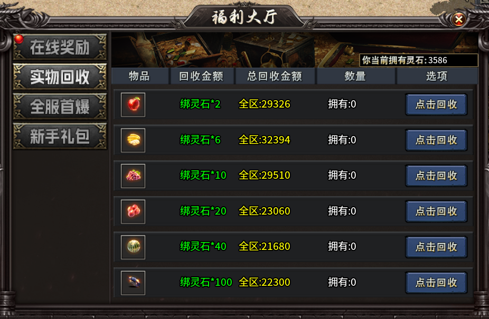489x319 pixels.
Task: Recycle the 绑灵石*10 grapes item
Action: 436,176
